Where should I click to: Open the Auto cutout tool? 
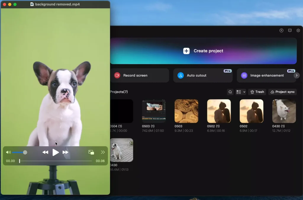click(203, 76)
